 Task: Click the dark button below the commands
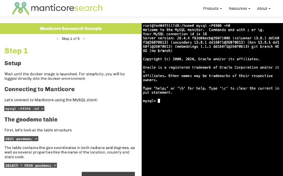point(108,174)
